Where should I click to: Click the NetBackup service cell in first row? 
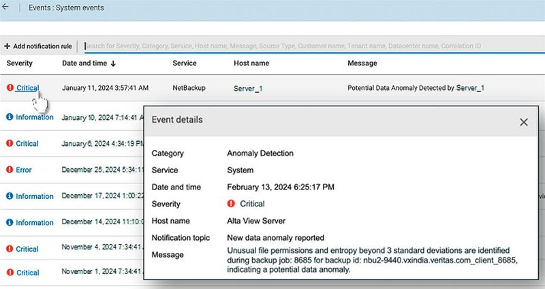(x=189, y=88)
